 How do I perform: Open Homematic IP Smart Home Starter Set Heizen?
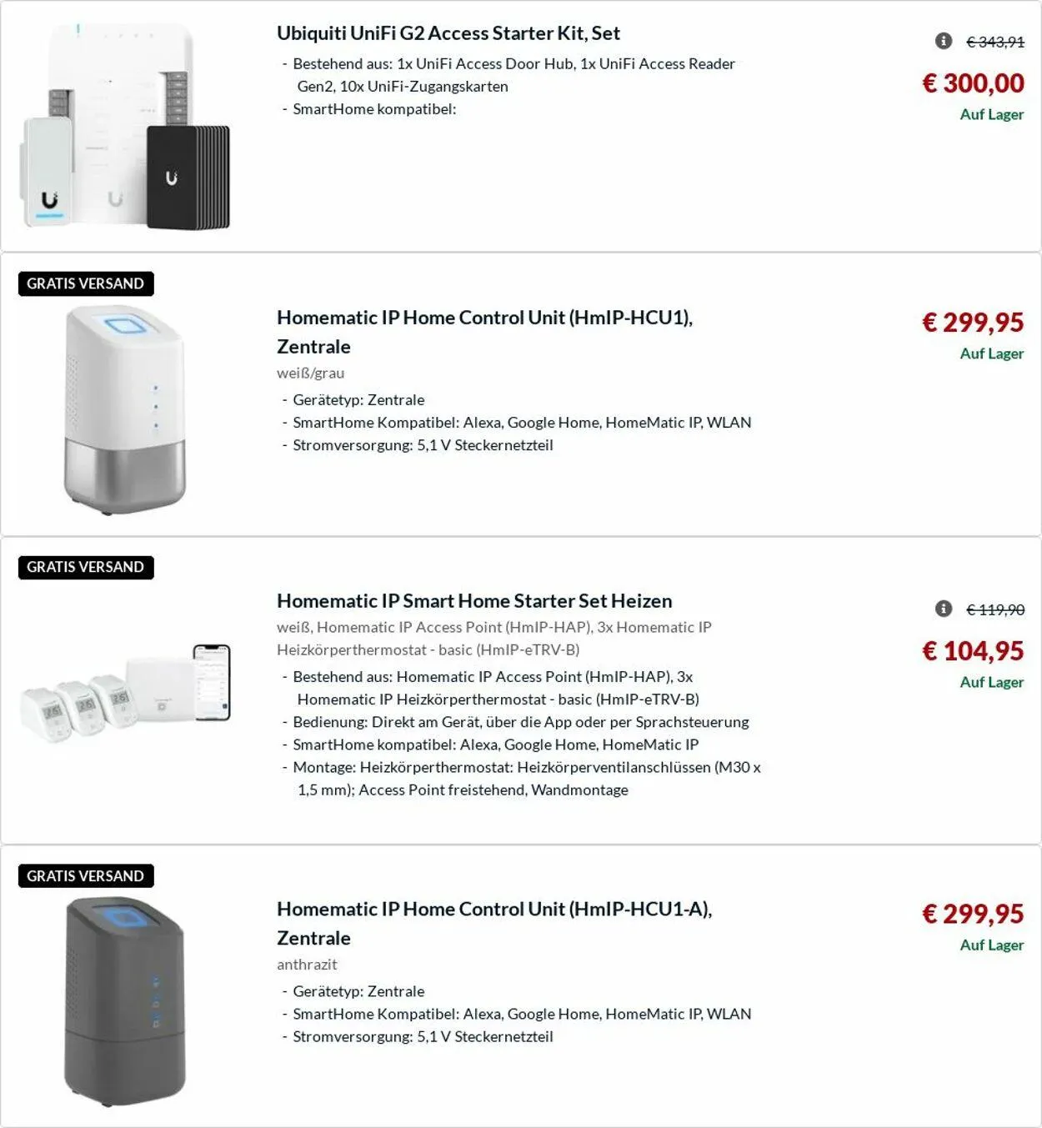474,601
